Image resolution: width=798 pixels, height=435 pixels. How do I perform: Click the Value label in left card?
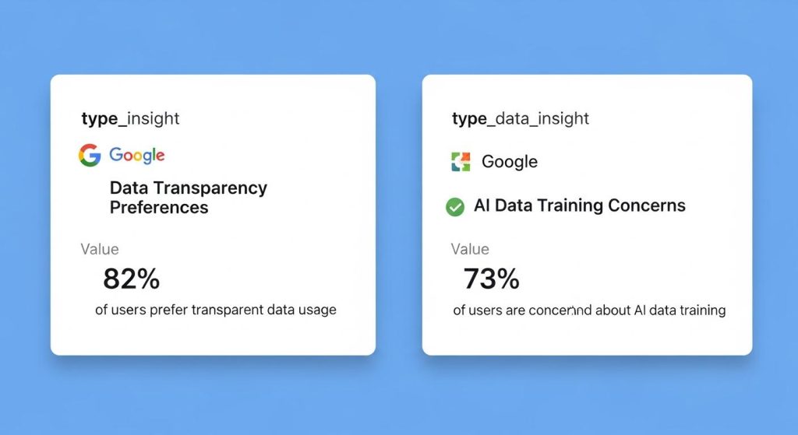click(100, 249)
